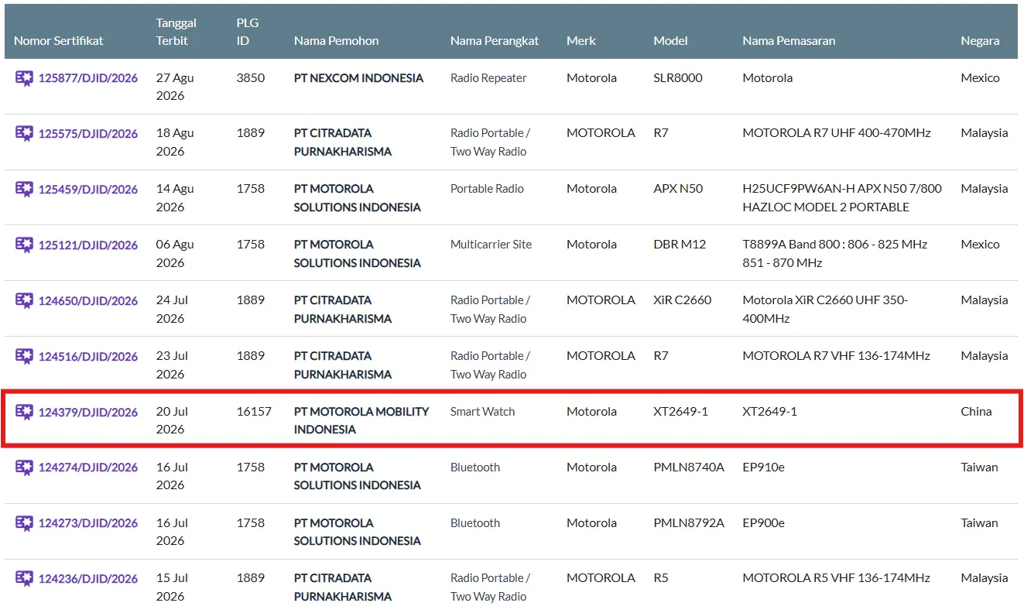The height and width of the screenshot is (613, 1024).
Task: Click the Nama Perangkat column header
Action: click(x=495, y=41)
